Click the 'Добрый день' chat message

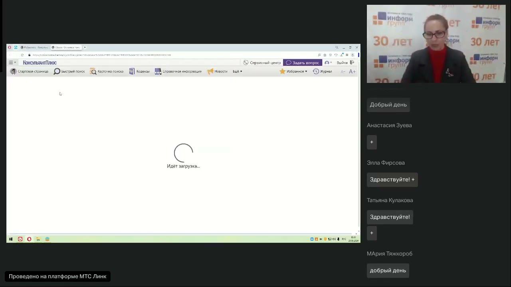pos(388,105)
